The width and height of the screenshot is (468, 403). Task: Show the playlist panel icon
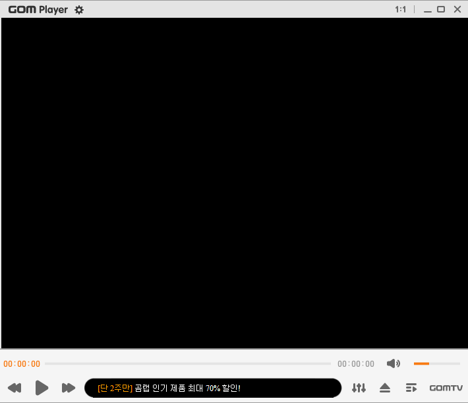tap(411, 388)
